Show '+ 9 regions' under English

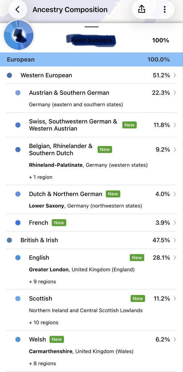click(42, 282)
